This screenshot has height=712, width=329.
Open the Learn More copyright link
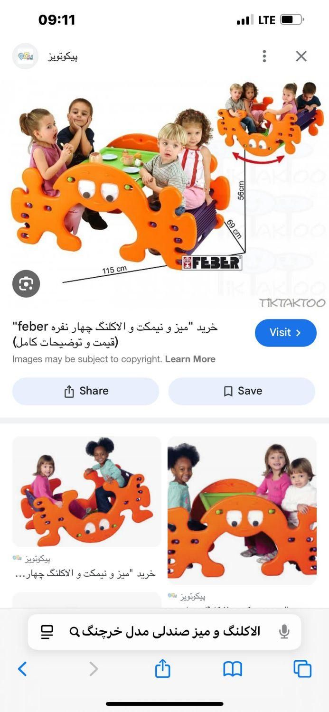[x=190, y=359]
